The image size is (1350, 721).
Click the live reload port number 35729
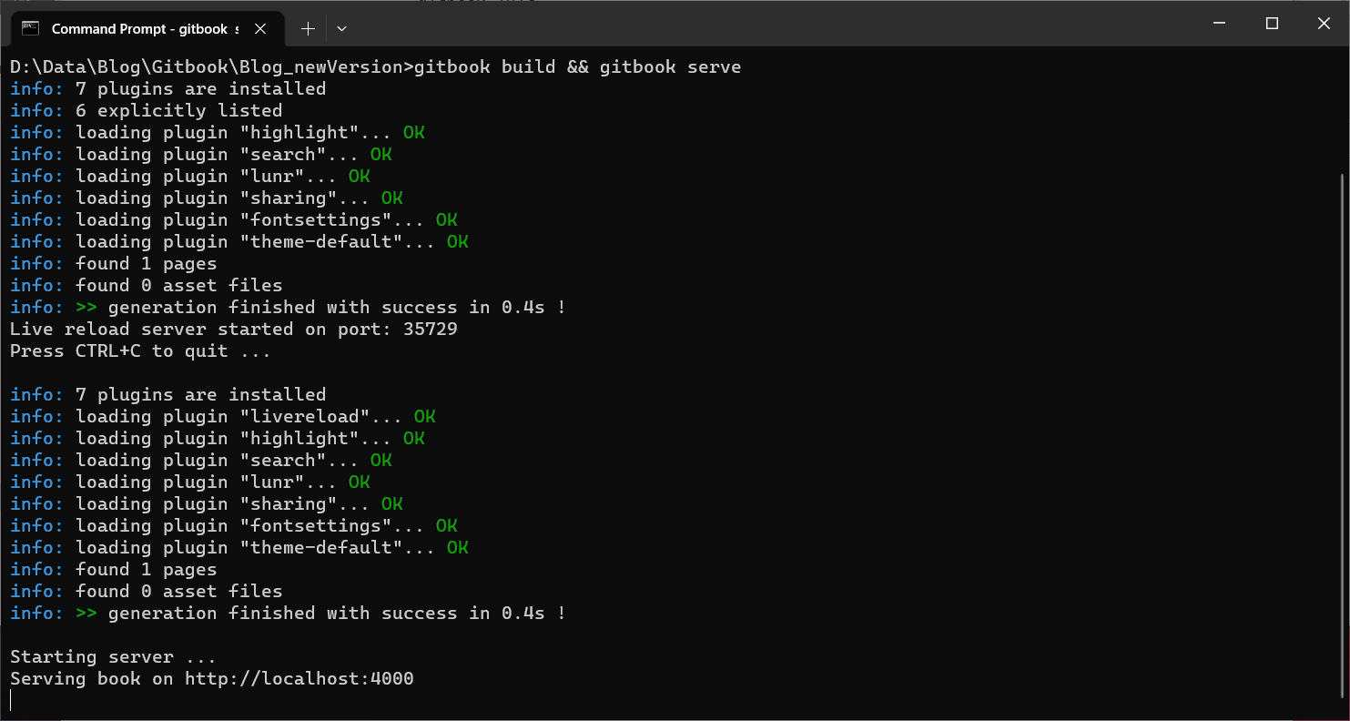pos(430,329)
